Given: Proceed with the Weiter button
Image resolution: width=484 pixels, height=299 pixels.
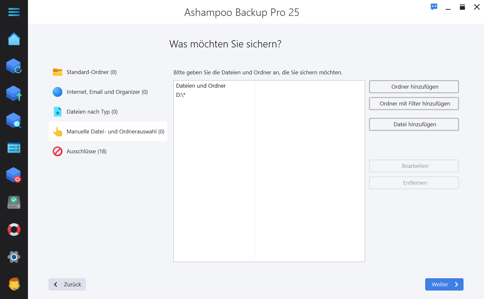Looking at the screenshot, I should point(444,284).
